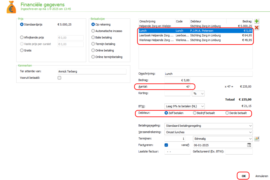
Task: Click the Debiteur column header
Action: point(208,21)
